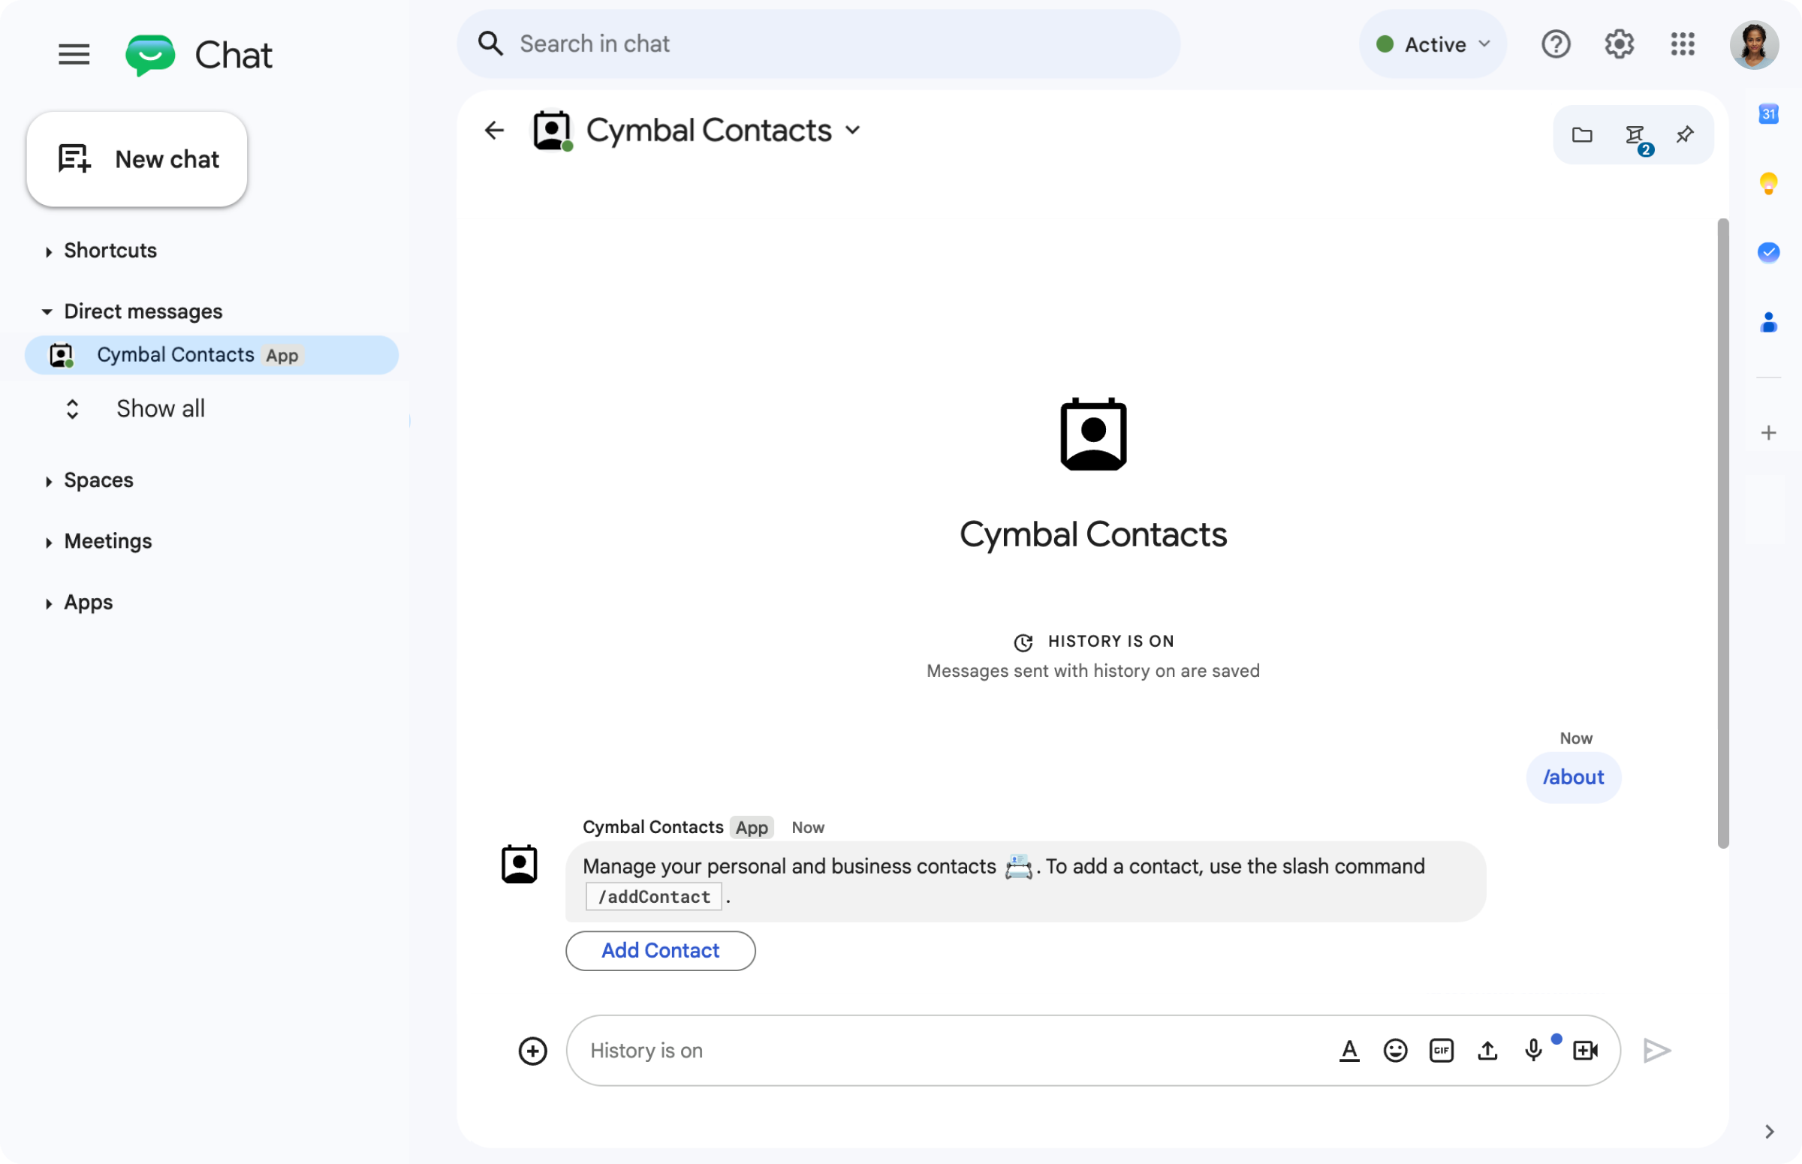Open the GIF picker
The image size is (1802, 1164).
click(1442, 1051)
